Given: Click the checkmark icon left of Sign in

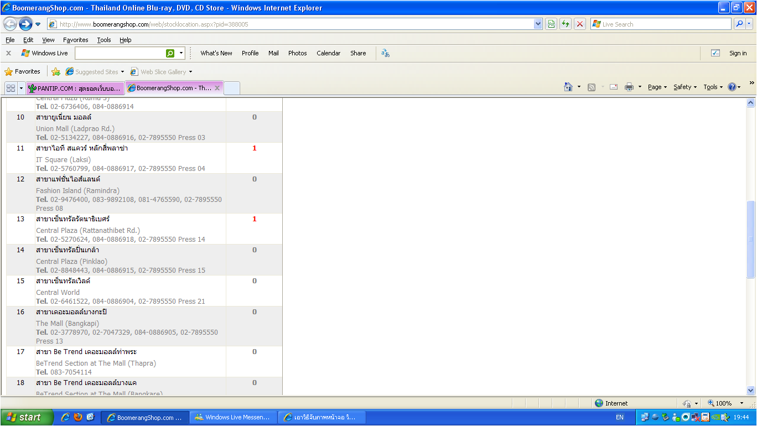Looking at the screenshot, I should (x=715, y=53).
